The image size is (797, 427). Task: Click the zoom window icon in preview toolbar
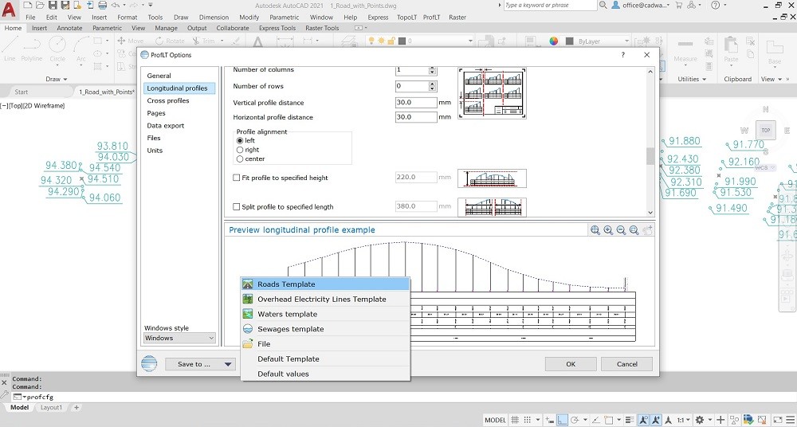[x=634, y=230]
